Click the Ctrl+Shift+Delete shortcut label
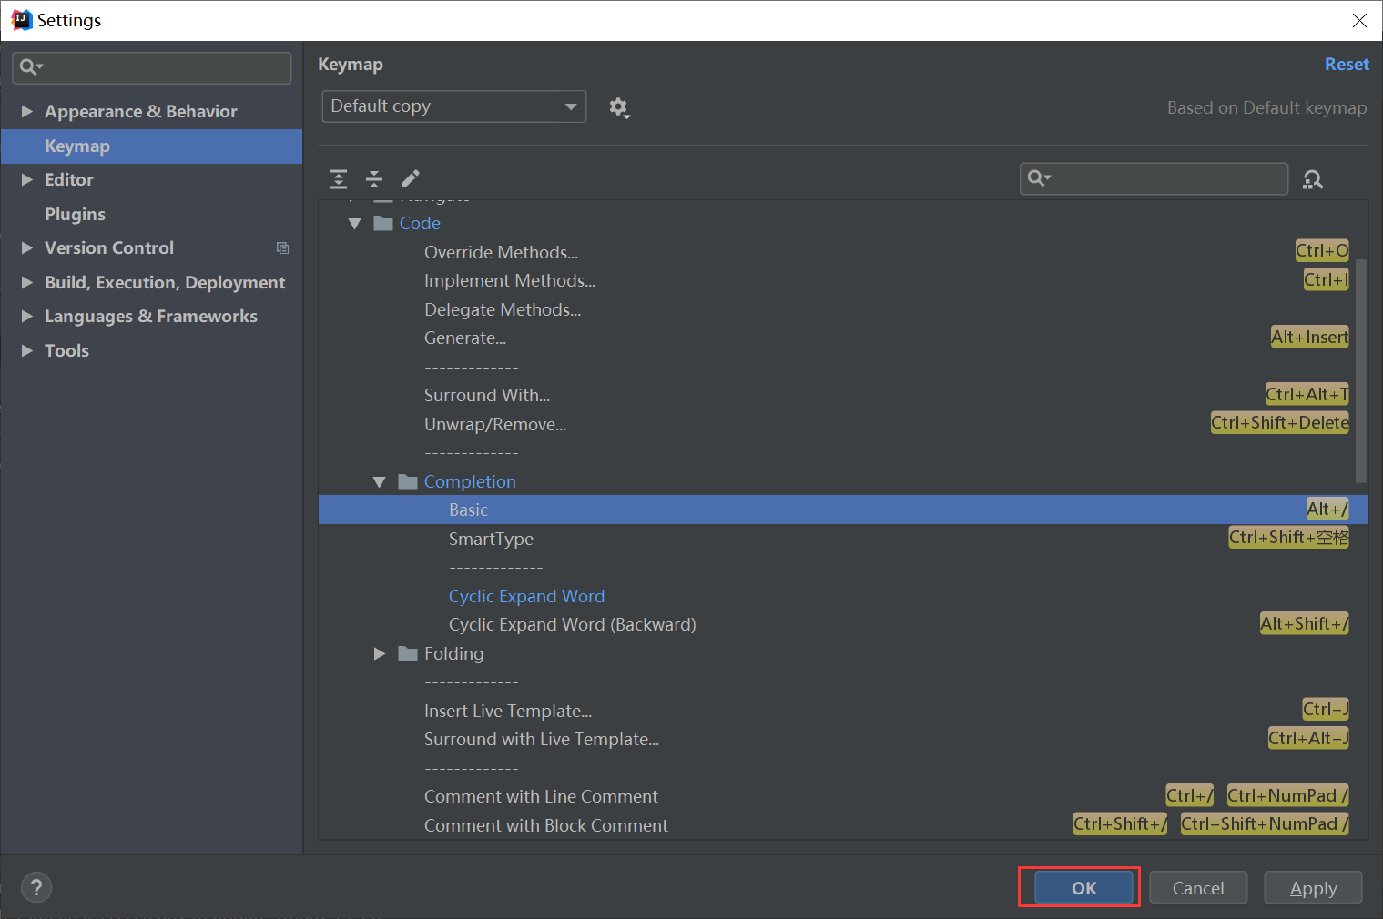This screenshot has height=919, width=1383. 1280,422
